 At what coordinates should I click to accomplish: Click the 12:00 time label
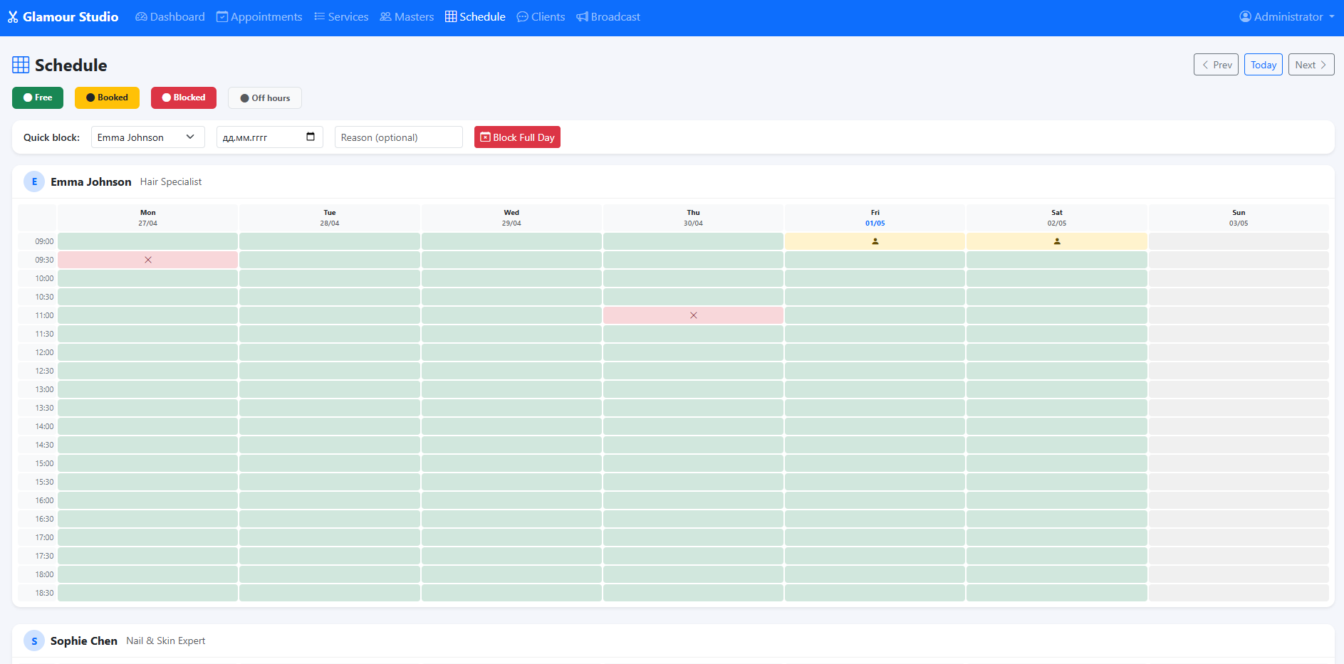point(44,352)
